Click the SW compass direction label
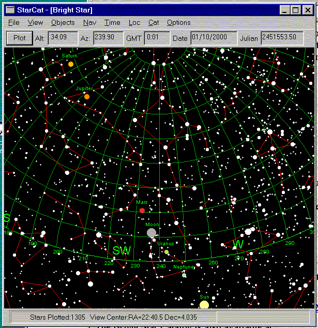This screenshot has width=318, height=328. [122, 250]
